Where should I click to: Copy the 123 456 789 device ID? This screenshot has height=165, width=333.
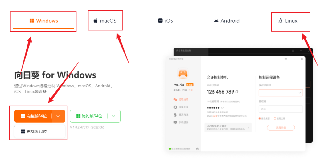click(x=237, y=92)
